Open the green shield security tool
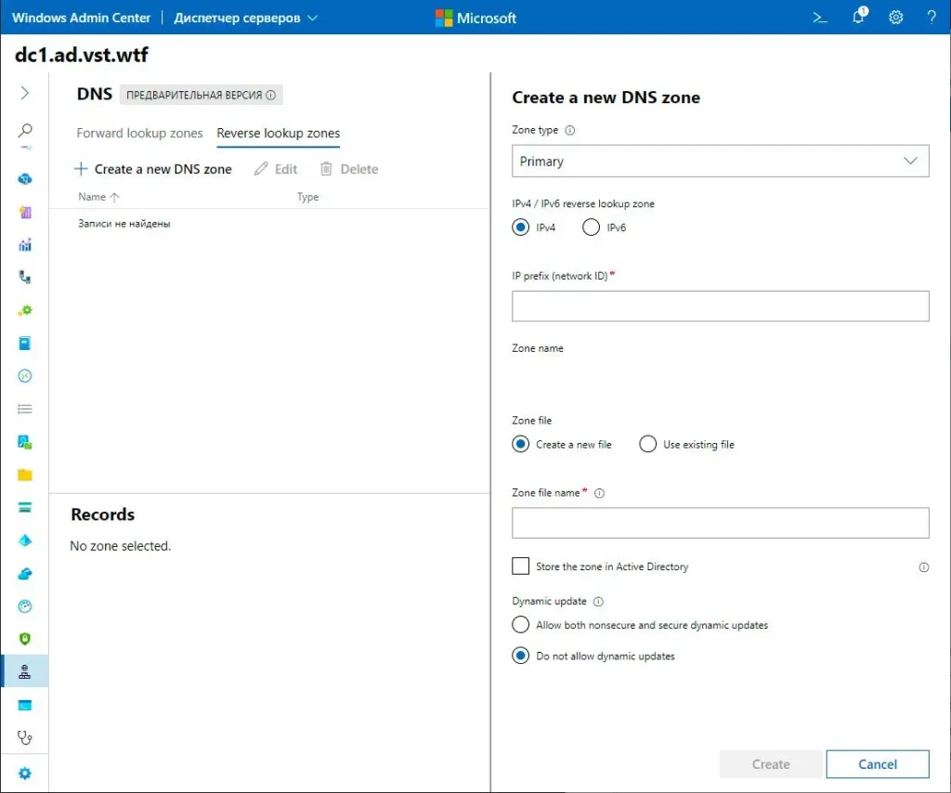The image size is (951, 793). 25,639
